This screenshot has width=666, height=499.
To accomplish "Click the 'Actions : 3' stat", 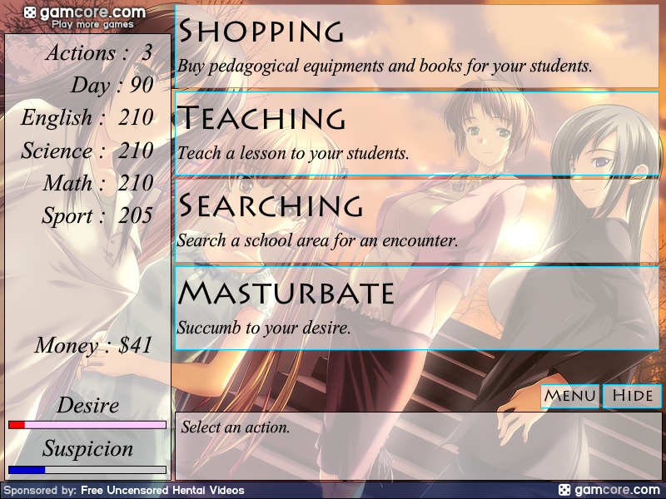I will [x=98, y=53].
